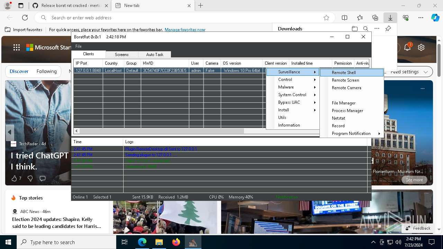The image size is (443, 249).
Task: Open File Manager from submenu
Action: pyautogui.click(x=352, y=103)
